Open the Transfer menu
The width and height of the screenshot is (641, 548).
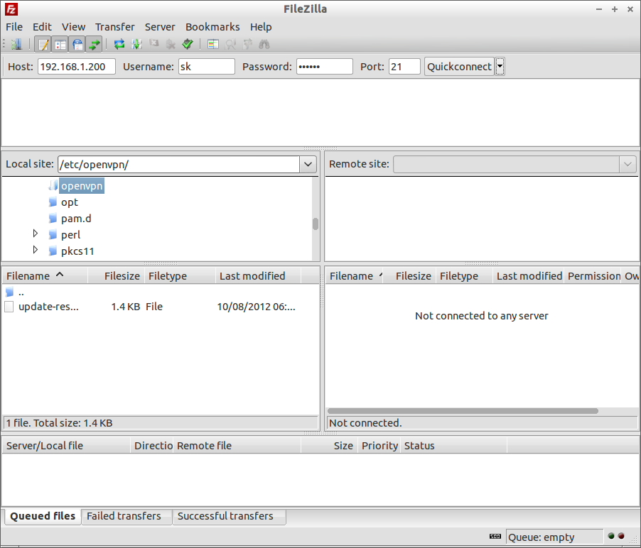pyautogui.click(x=115, y=27)
